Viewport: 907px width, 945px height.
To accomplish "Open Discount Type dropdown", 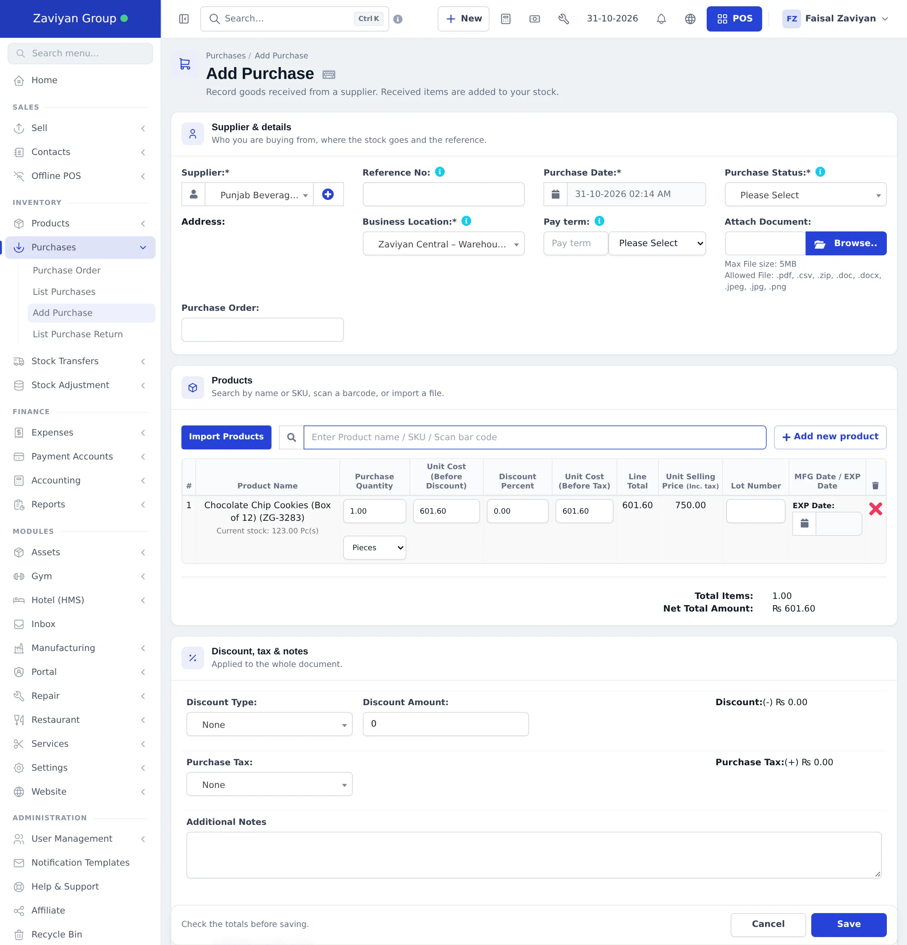I will (270, 724).
